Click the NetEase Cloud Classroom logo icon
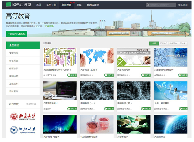The height and width of the screenshot is (142, 194). point(8,5)
